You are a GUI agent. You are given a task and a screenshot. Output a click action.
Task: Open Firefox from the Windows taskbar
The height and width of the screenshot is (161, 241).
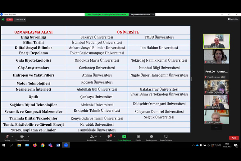pos(35,145)
